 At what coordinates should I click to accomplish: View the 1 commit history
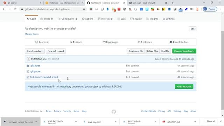(x=42, y=42)
